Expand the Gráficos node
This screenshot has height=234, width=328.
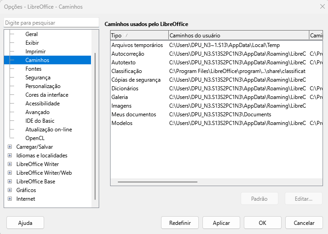(x=10, y=190)
